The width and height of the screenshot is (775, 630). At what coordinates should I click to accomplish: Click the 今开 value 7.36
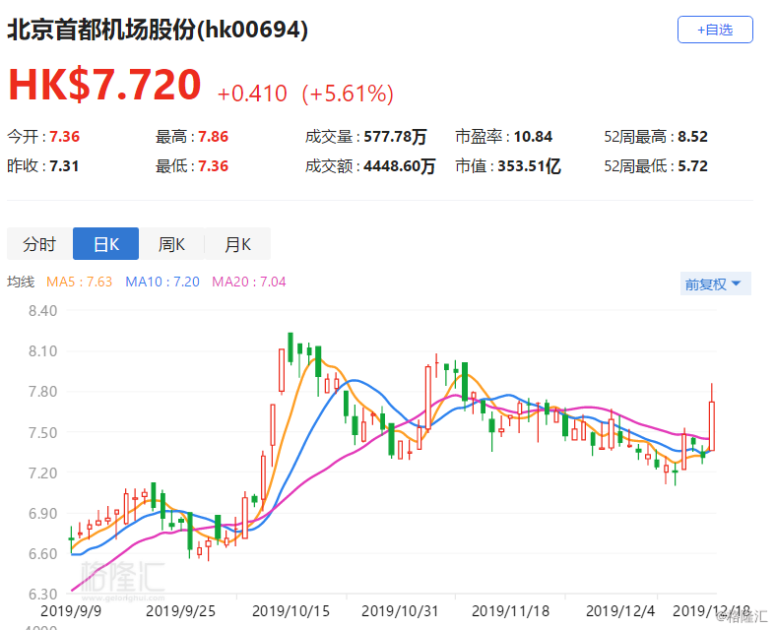pos(64,137)
